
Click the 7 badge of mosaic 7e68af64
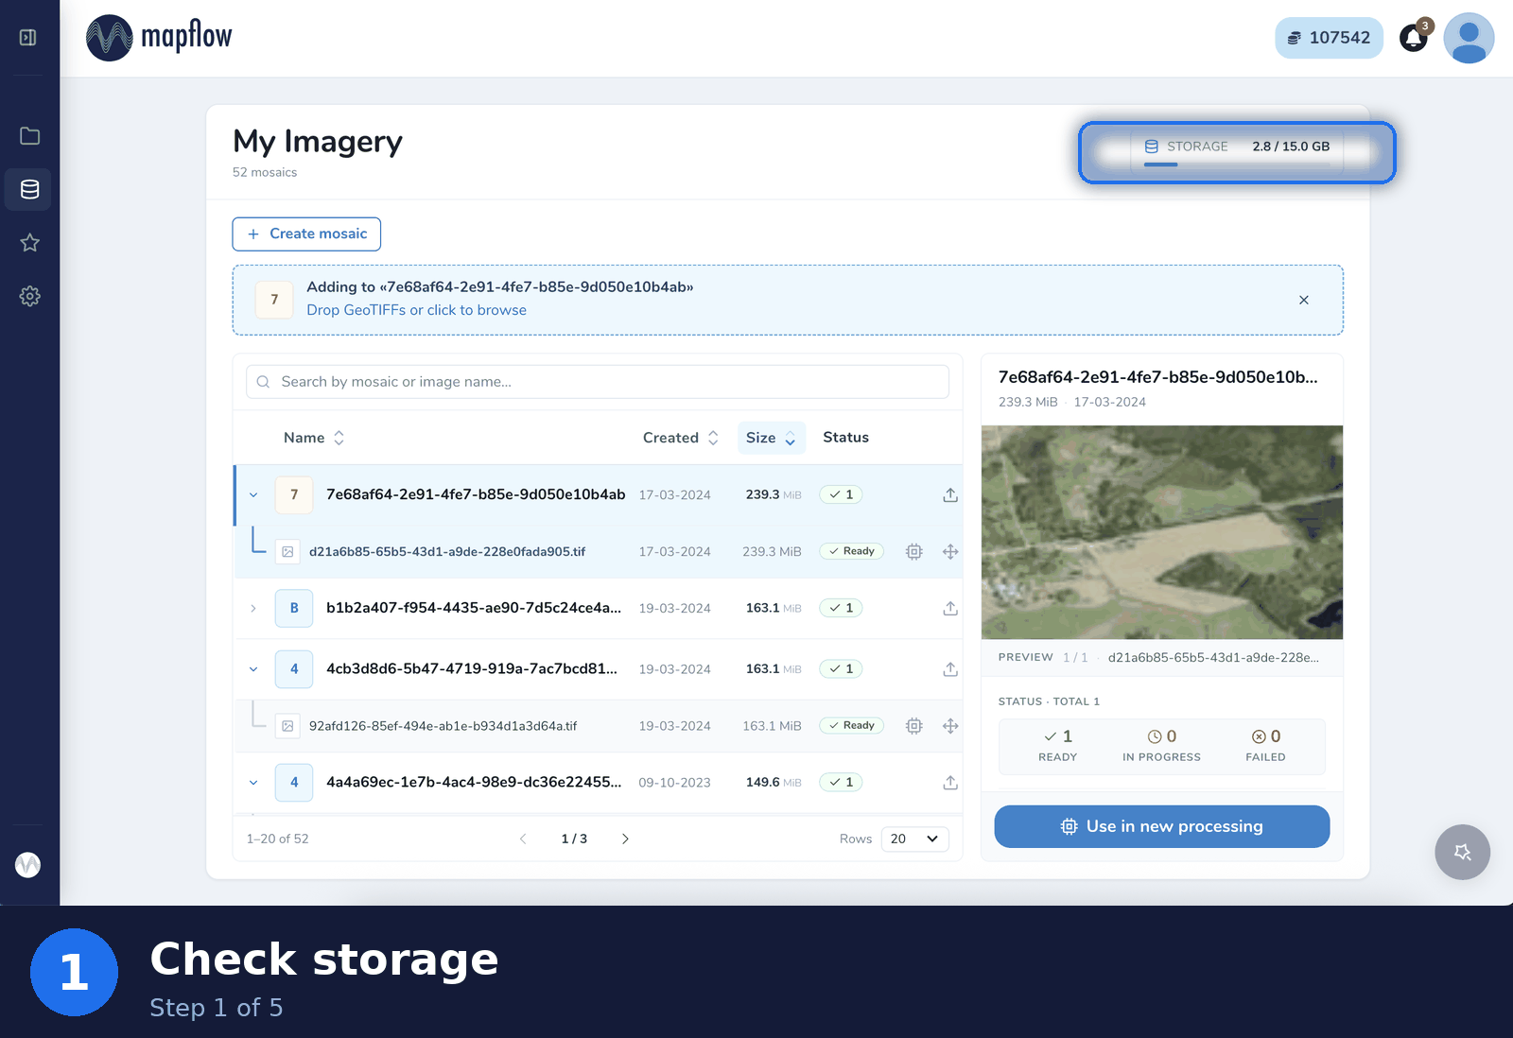(294, 495)
